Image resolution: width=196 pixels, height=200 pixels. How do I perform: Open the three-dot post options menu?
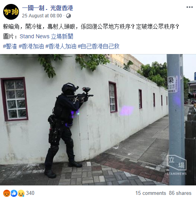click(190, 7)
